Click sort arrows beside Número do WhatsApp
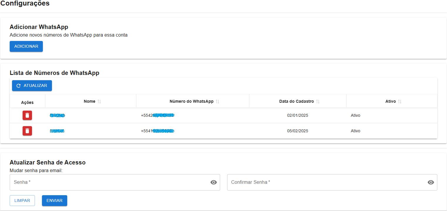The width and height of the screenshot is (447, 211). pyautogui.click(x=217, y=102)
